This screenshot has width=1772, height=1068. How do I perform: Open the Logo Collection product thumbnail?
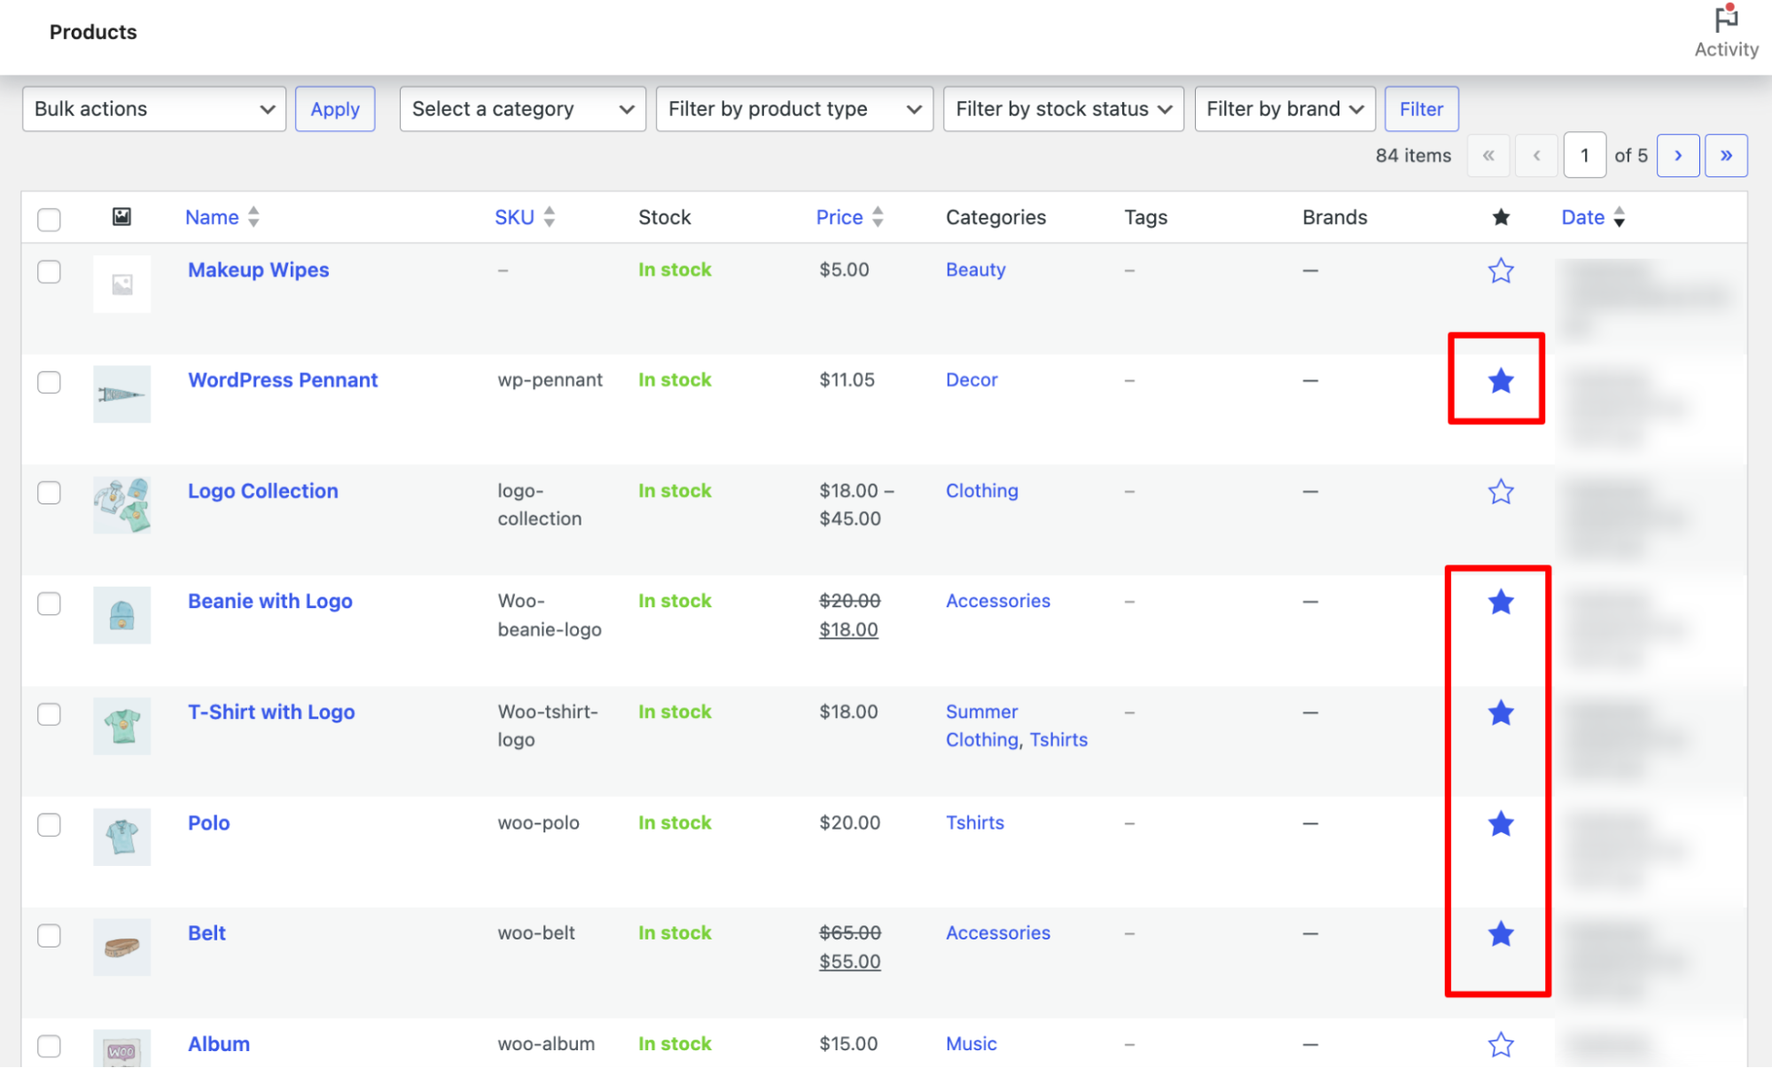pos(121,505)
